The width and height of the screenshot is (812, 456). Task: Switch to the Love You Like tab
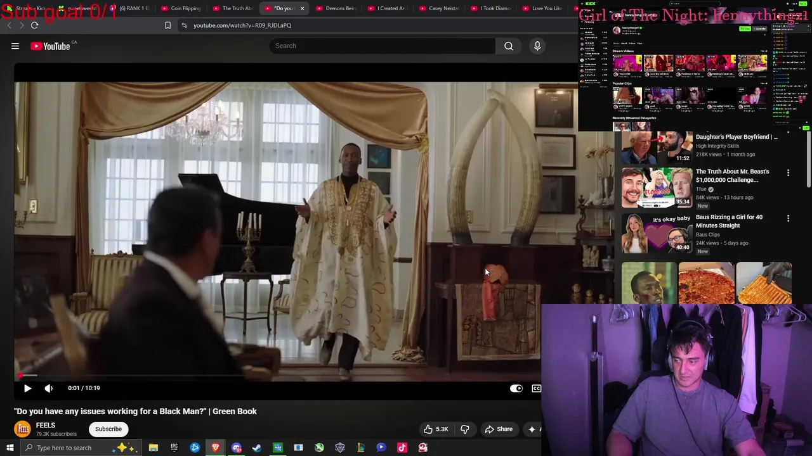542,8
